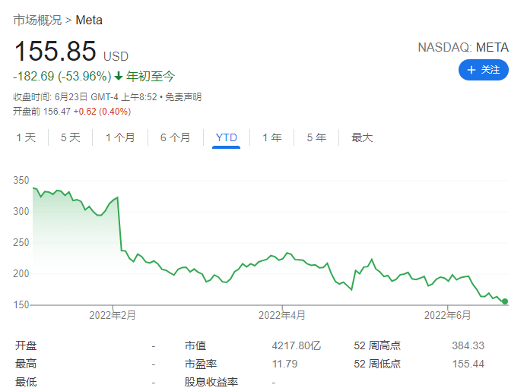Screen dimensions: 527x391
Task: Select the 5 天 time range tab
Action: pos(70,137)
